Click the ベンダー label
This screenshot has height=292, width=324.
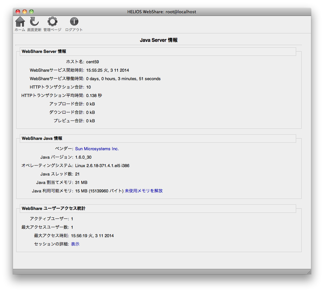pos(64,149)
